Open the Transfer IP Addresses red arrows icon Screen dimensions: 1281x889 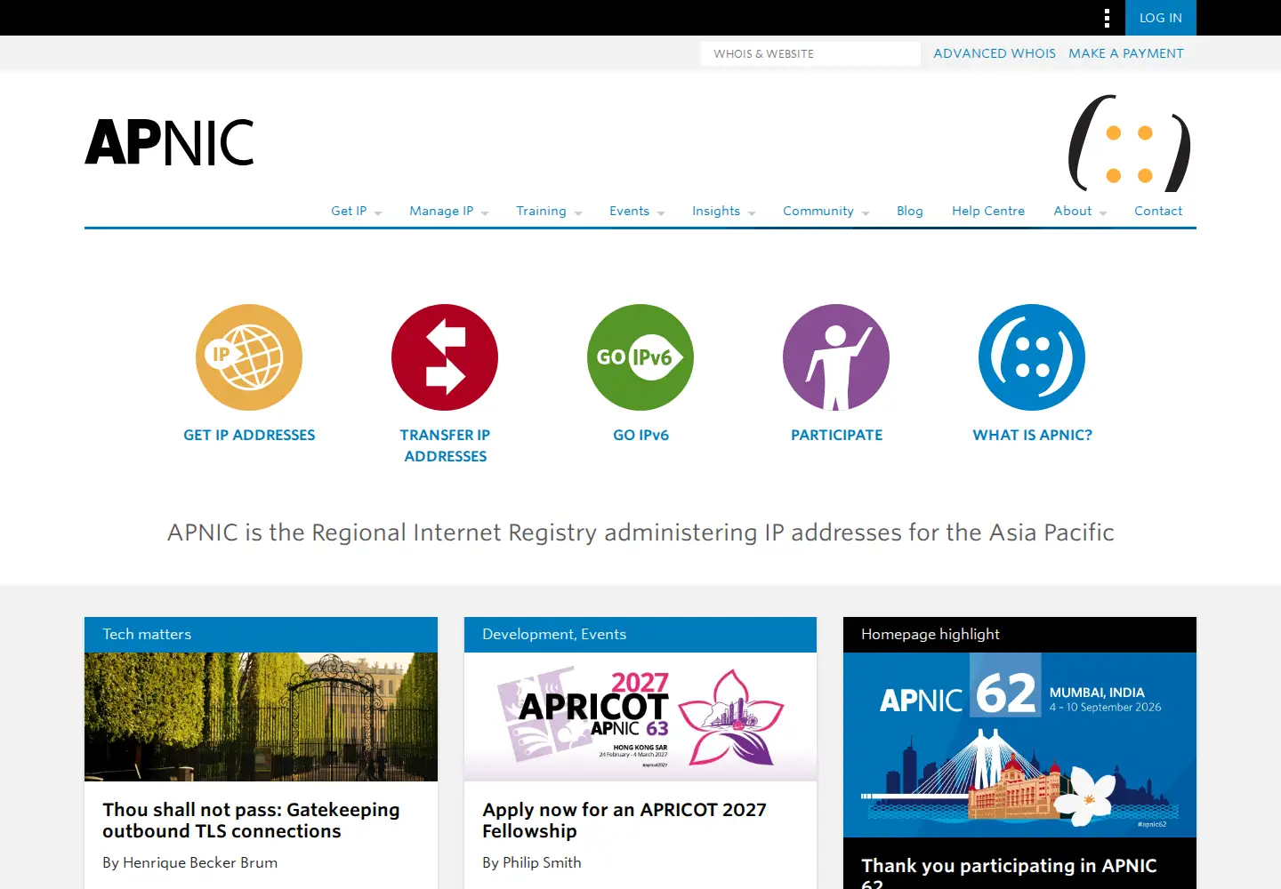[x=445, y=357]
